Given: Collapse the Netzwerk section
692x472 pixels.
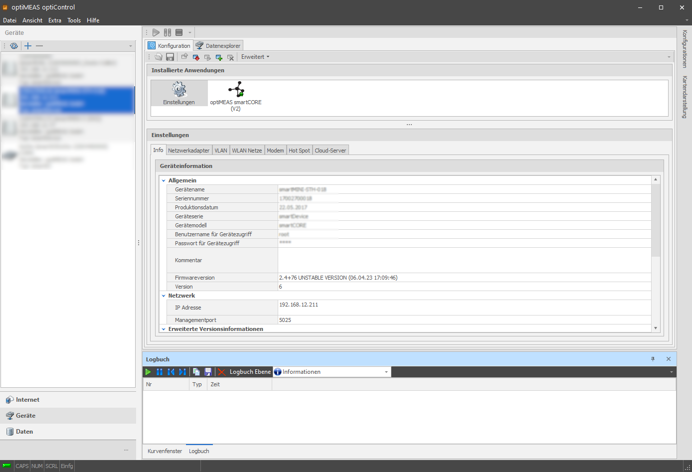Looking at the screenshot, I should (164, 296).
